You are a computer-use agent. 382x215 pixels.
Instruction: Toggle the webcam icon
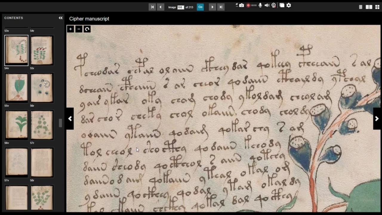pyautogui.click(x=274, y=5)
